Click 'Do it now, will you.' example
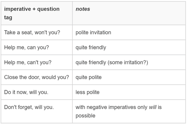This screenshot has height=124, width=187. click(x=26, y=92)
